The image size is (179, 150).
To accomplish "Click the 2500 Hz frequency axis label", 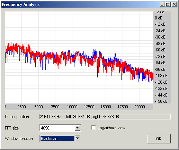I will coord(21,107).
